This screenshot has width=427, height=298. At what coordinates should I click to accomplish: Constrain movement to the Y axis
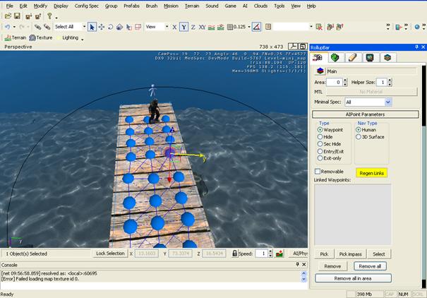[x=184, y=27]
